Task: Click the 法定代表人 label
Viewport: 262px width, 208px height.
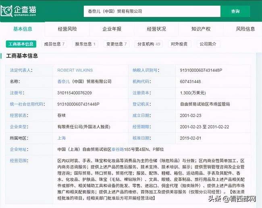Action: [x=21, y=70]
